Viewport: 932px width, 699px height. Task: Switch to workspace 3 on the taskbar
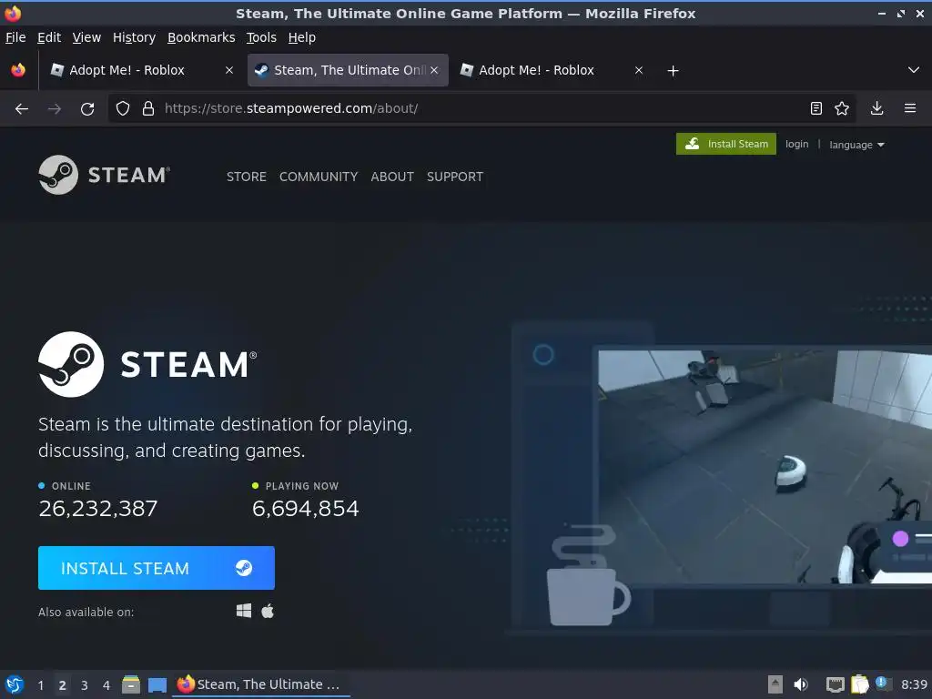85,684
